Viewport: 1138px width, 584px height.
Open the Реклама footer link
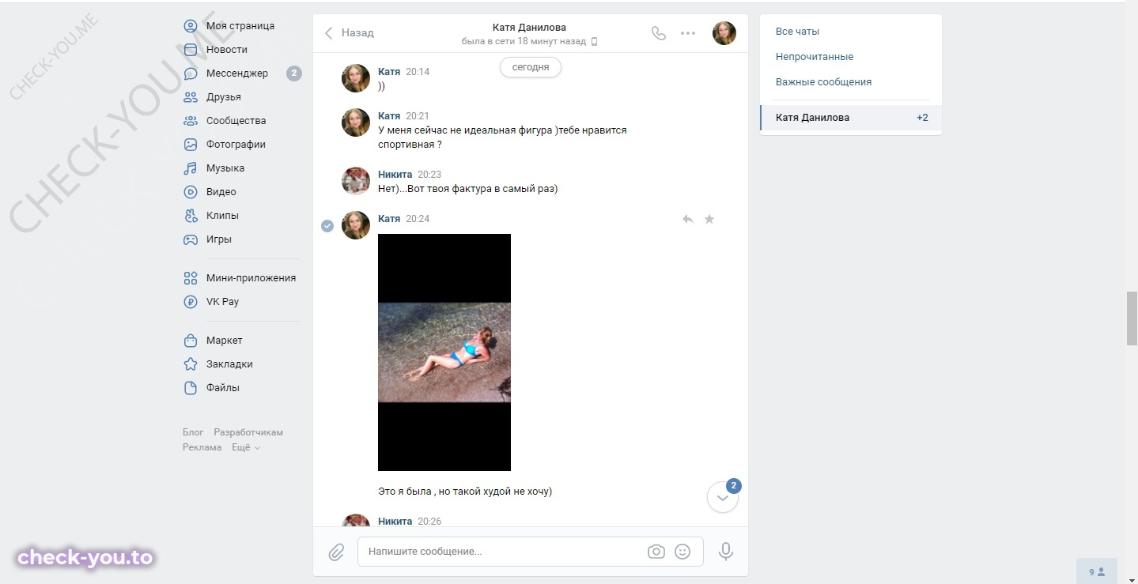(202, 447)
